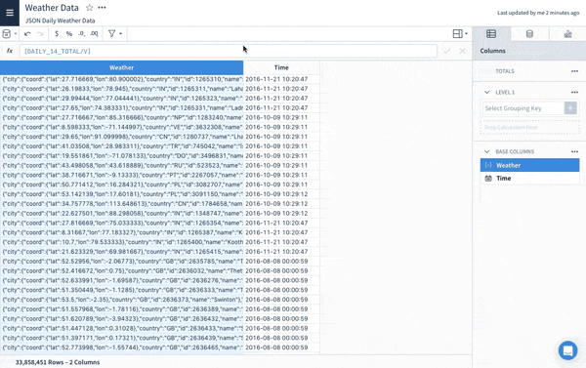Switch to the data sources tab
Viewport: 586px width, 368px height.
click(x=529, y=34)
